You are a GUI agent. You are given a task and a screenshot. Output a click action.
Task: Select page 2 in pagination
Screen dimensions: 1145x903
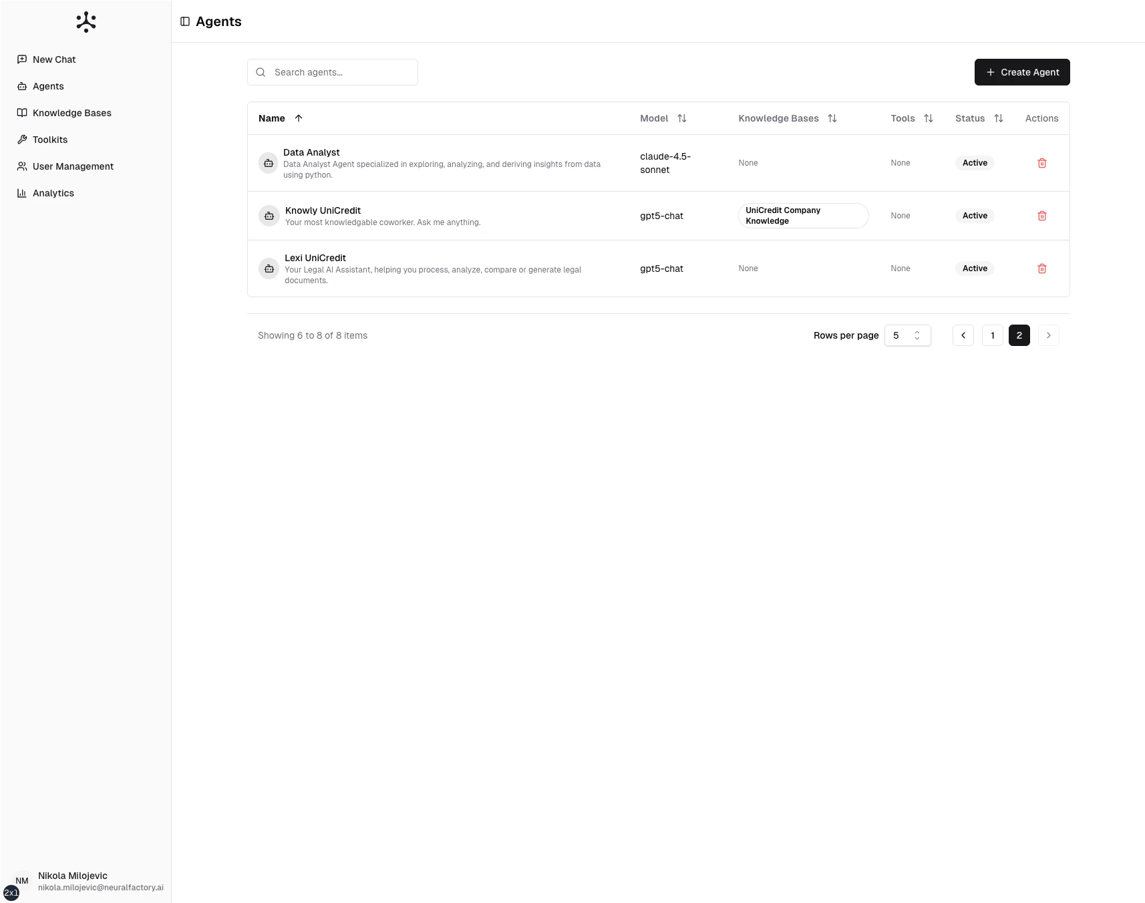(1019, 335)
